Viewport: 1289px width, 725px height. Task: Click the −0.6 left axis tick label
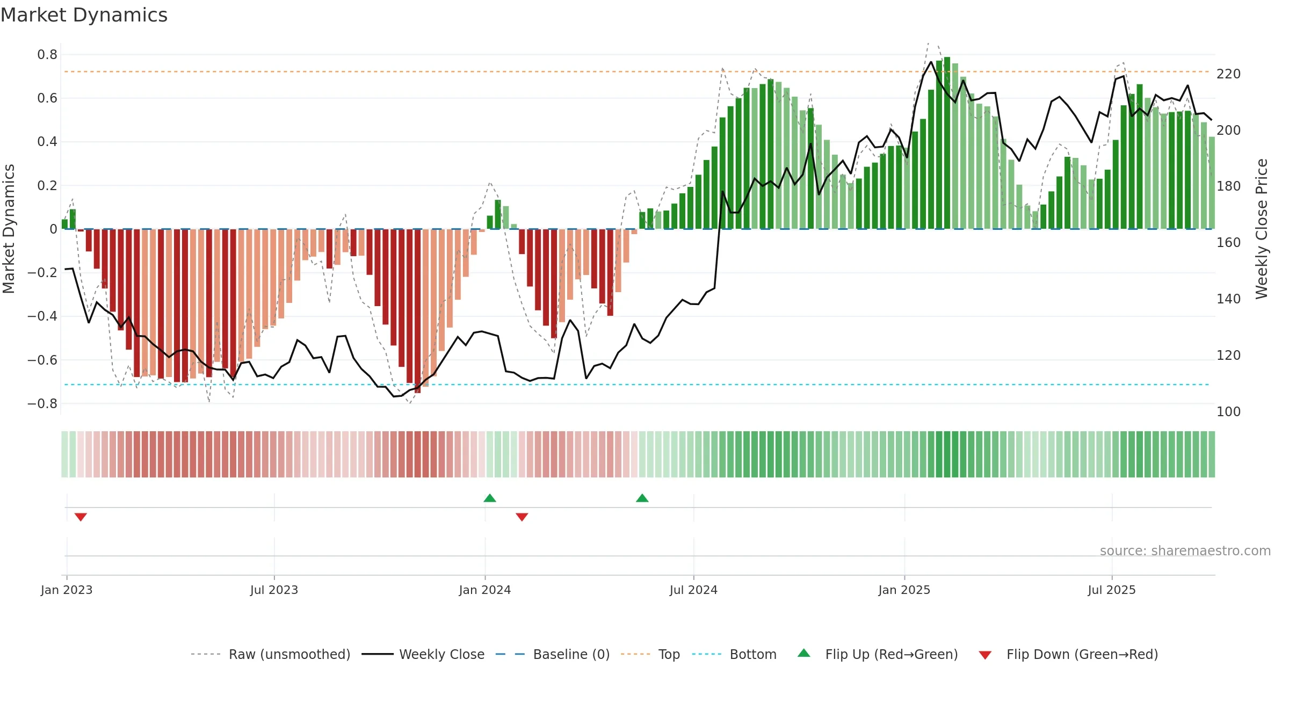(x=42, y=360)
